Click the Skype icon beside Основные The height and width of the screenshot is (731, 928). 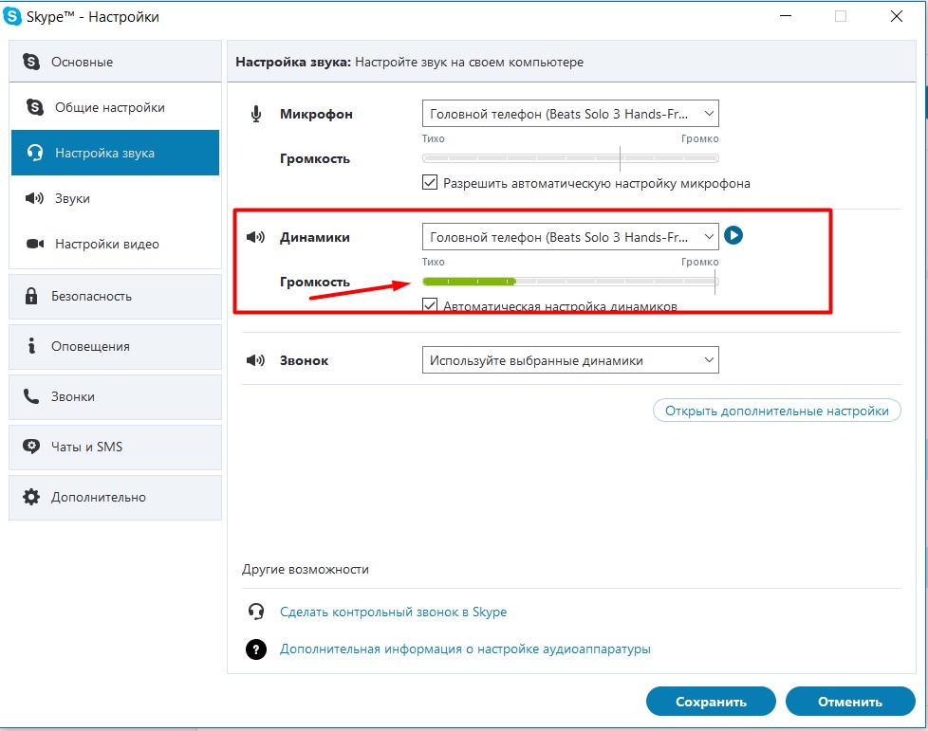31,62
